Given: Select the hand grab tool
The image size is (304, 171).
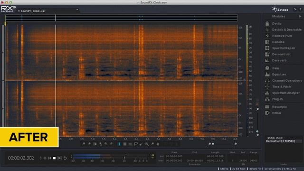Looking at the screenshot, I should (x=158, y=144).
